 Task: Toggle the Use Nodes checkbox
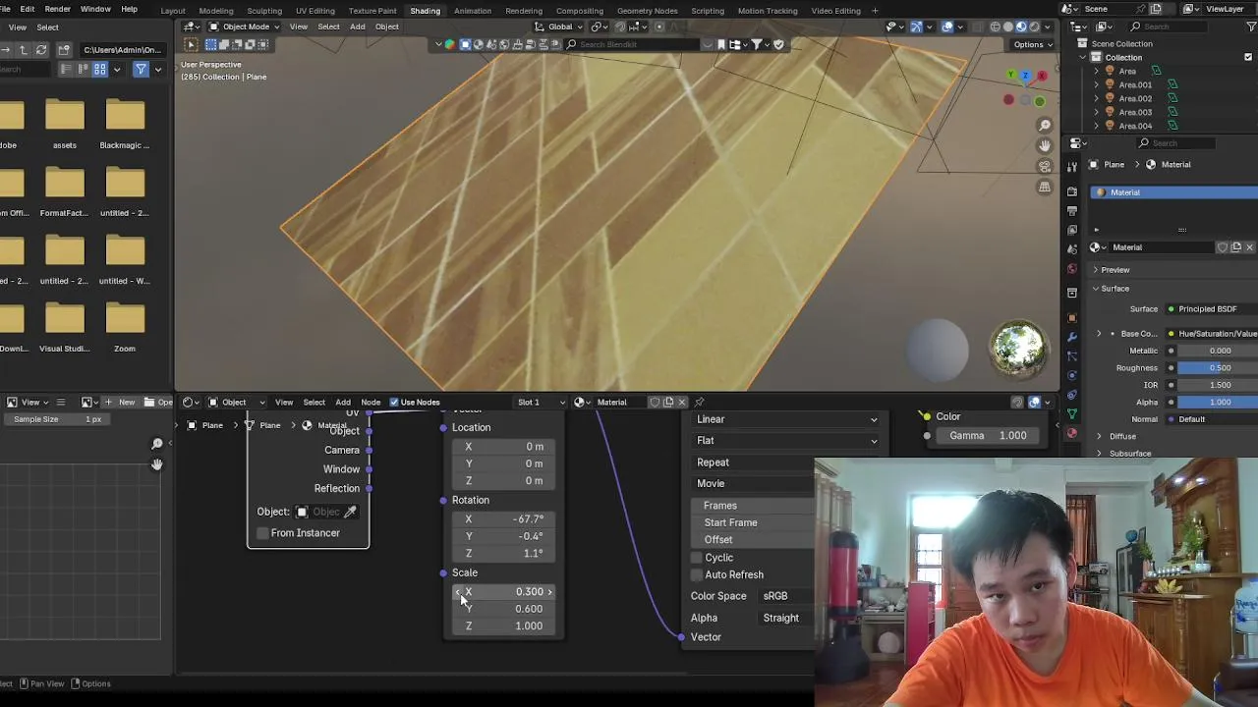[394, 402]
